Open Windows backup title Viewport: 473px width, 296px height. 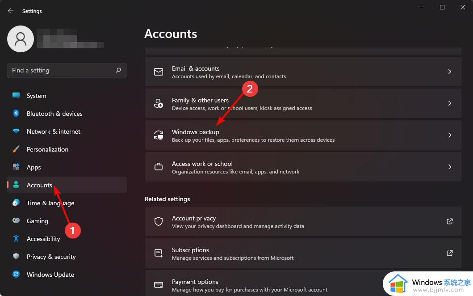click(196, 132)
